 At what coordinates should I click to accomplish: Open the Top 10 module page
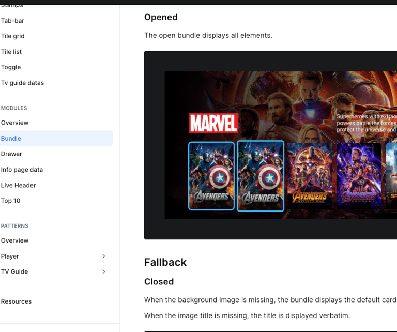click(x=10, y=201)
